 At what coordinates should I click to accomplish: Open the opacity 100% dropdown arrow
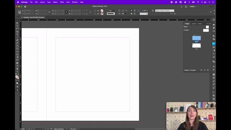click(128, 14)
